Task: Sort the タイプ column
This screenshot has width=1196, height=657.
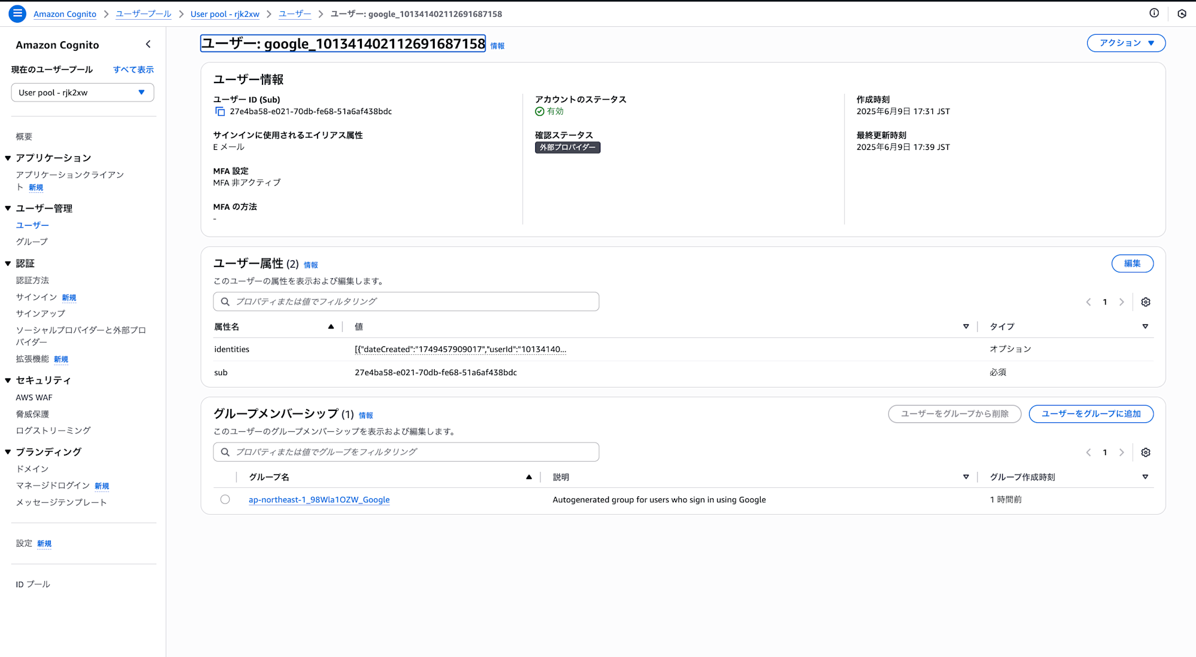Action: pos(1145,327)
